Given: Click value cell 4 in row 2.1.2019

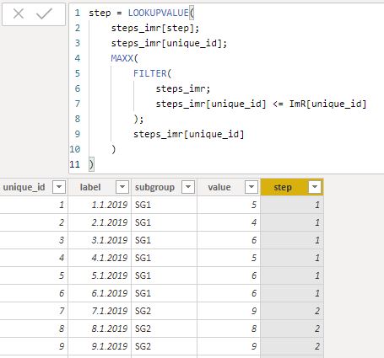Looking at the screenshot, I should point(229,222).
